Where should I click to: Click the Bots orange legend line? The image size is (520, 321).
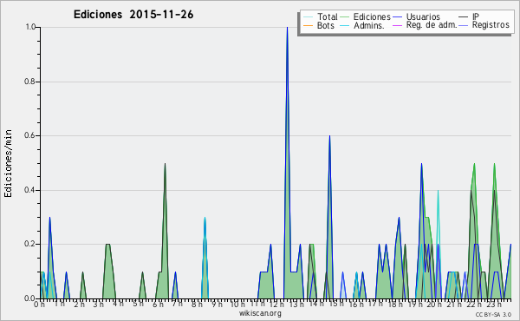308,25
